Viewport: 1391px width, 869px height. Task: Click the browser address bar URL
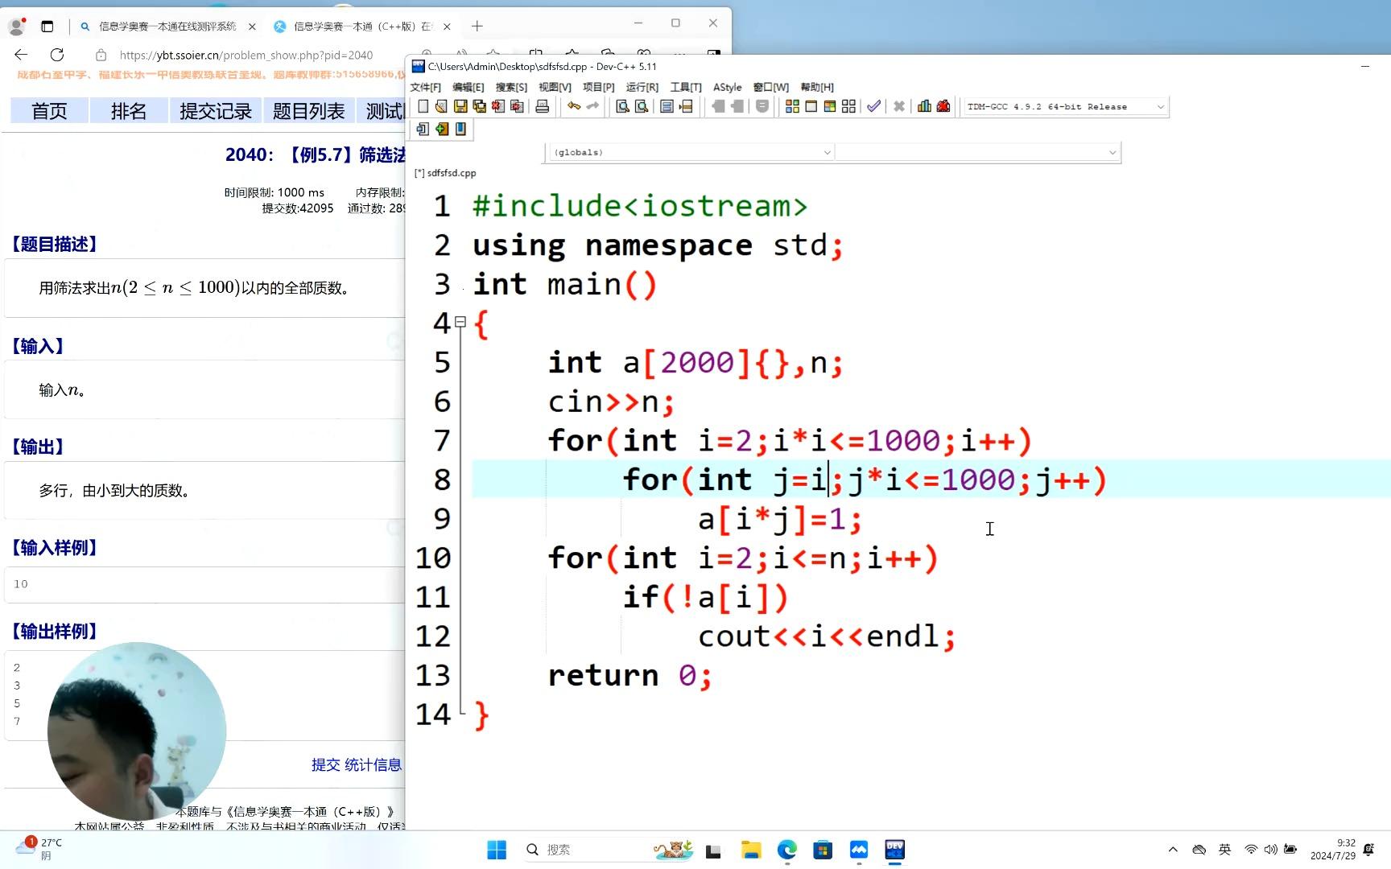click(x=246, y=56)
